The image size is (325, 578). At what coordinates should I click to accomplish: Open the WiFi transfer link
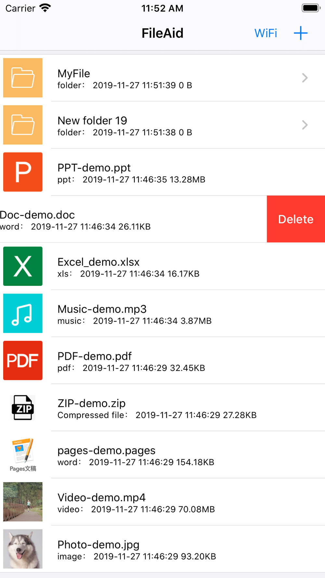click(266, 33)
